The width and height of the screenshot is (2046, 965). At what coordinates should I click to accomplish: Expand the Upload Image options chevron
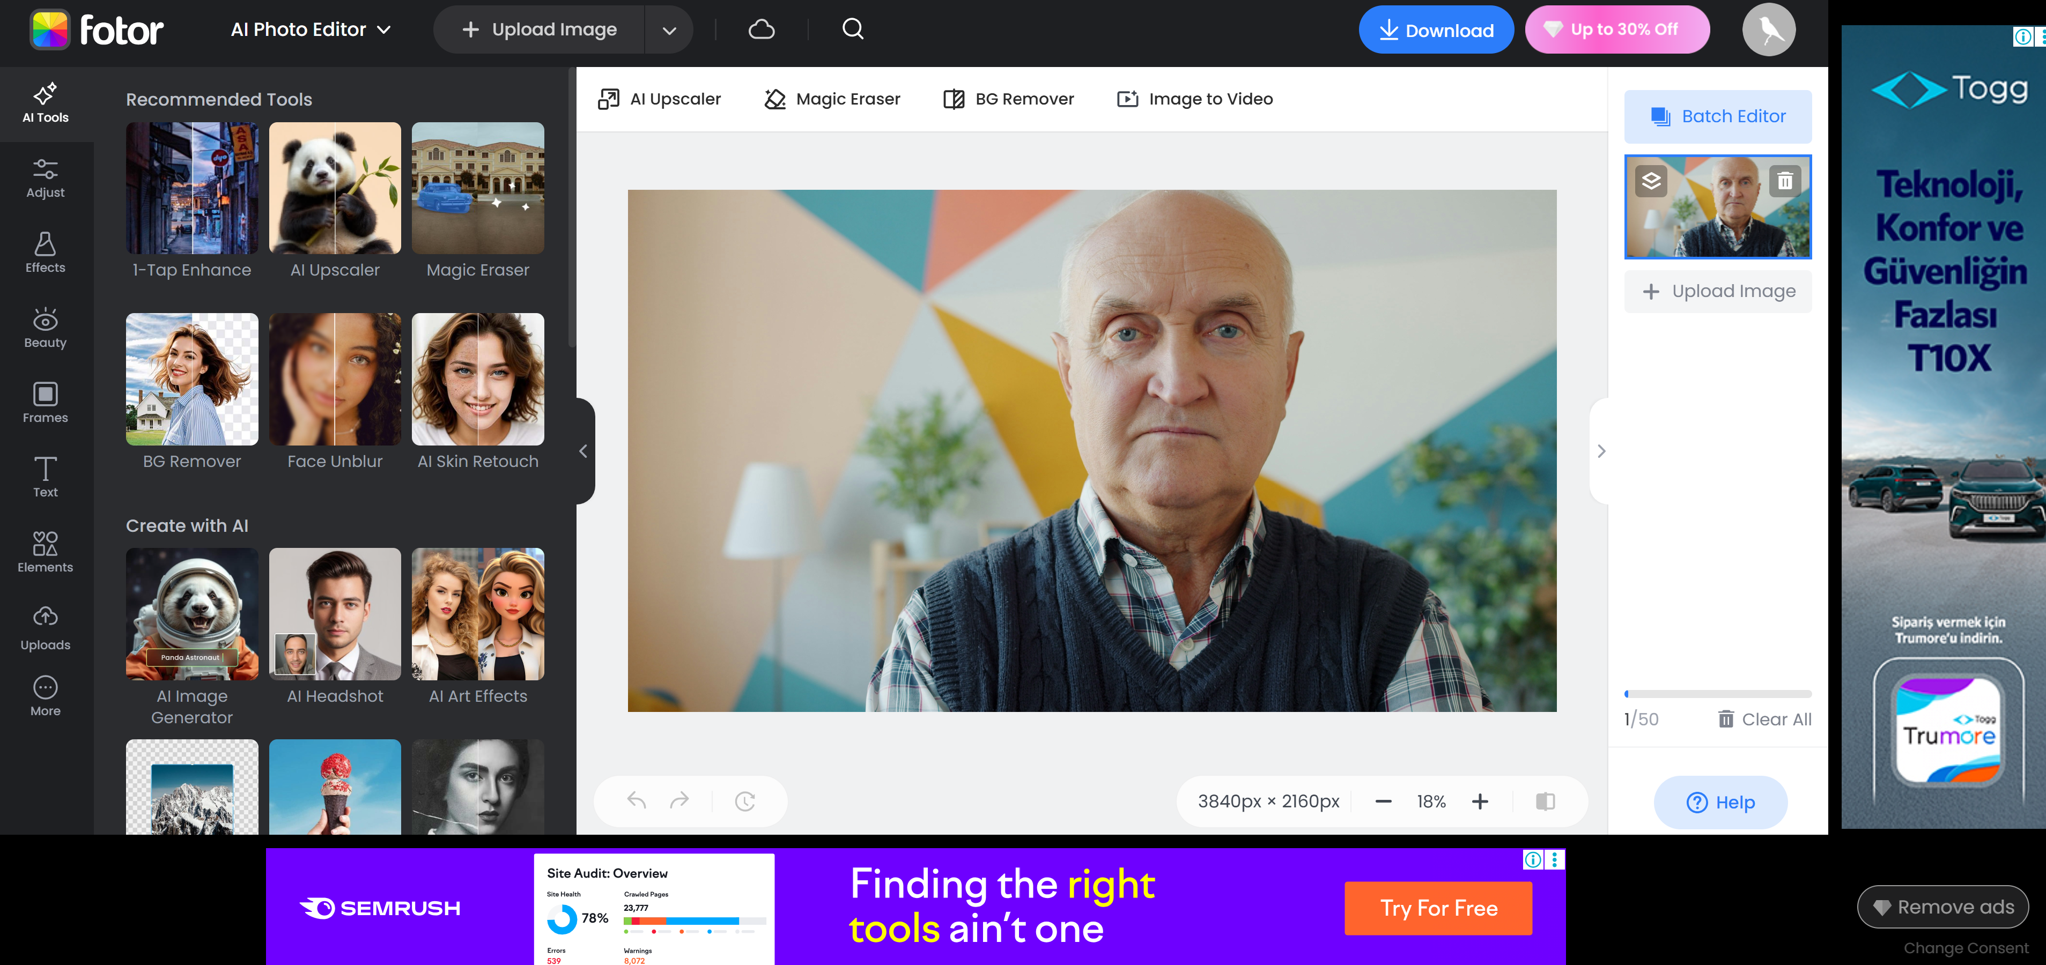[x=669, y=29]
